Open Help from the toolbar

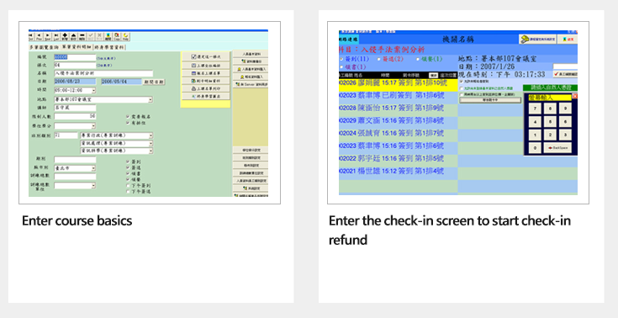pos(125,37)
